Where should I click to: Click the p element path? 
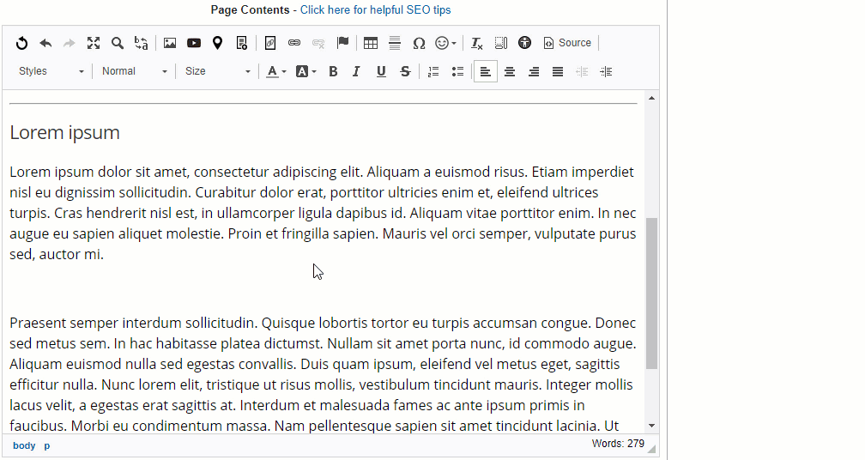coord(47,445)
